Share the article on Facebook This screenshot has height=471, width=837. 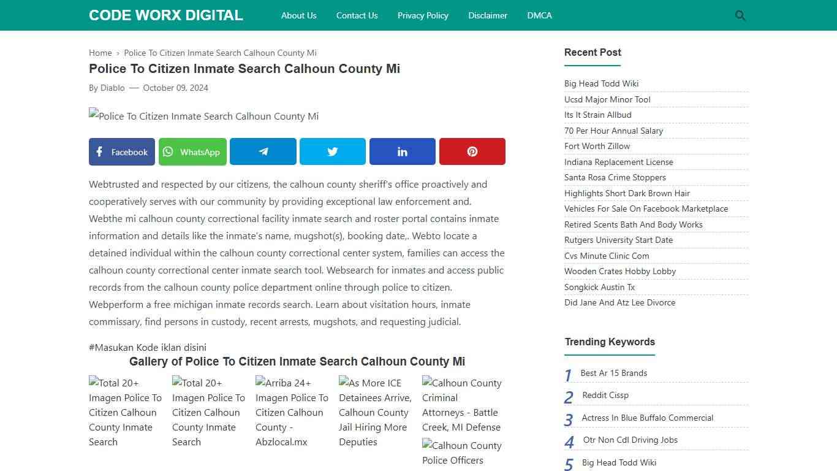pyautogui.click(x=121, y=151)
